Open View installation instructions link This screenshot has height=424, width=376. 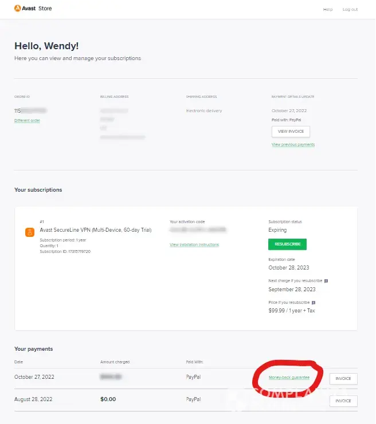coord(194,244)
